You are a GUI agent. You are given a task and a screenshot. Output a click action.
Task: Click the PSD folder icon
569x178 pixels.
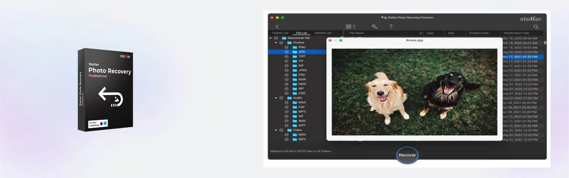tap(295, 75)
